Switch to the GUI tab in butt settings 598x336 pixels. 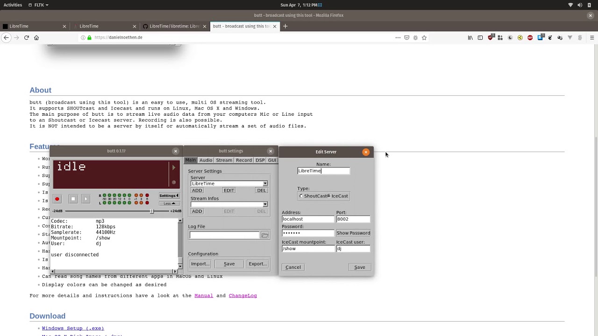271,160
